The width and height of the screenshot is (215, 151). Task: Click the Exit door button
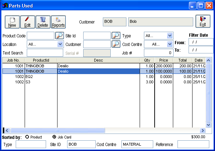tap(203, 21)
